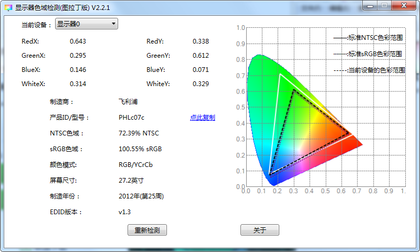The width and height of the screenshot is (420, 252).
Task: Click the manufacturer name 飞利浦
Action: point(128,102)
